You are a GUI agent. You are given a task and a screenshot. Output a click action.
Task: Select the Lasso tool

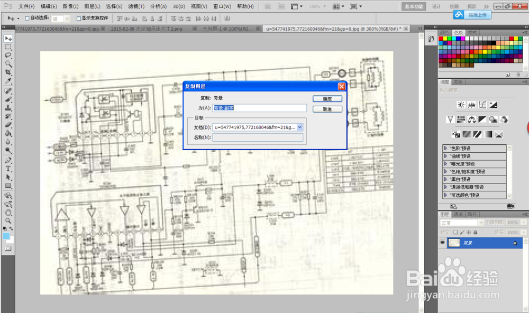click(8, 56)
